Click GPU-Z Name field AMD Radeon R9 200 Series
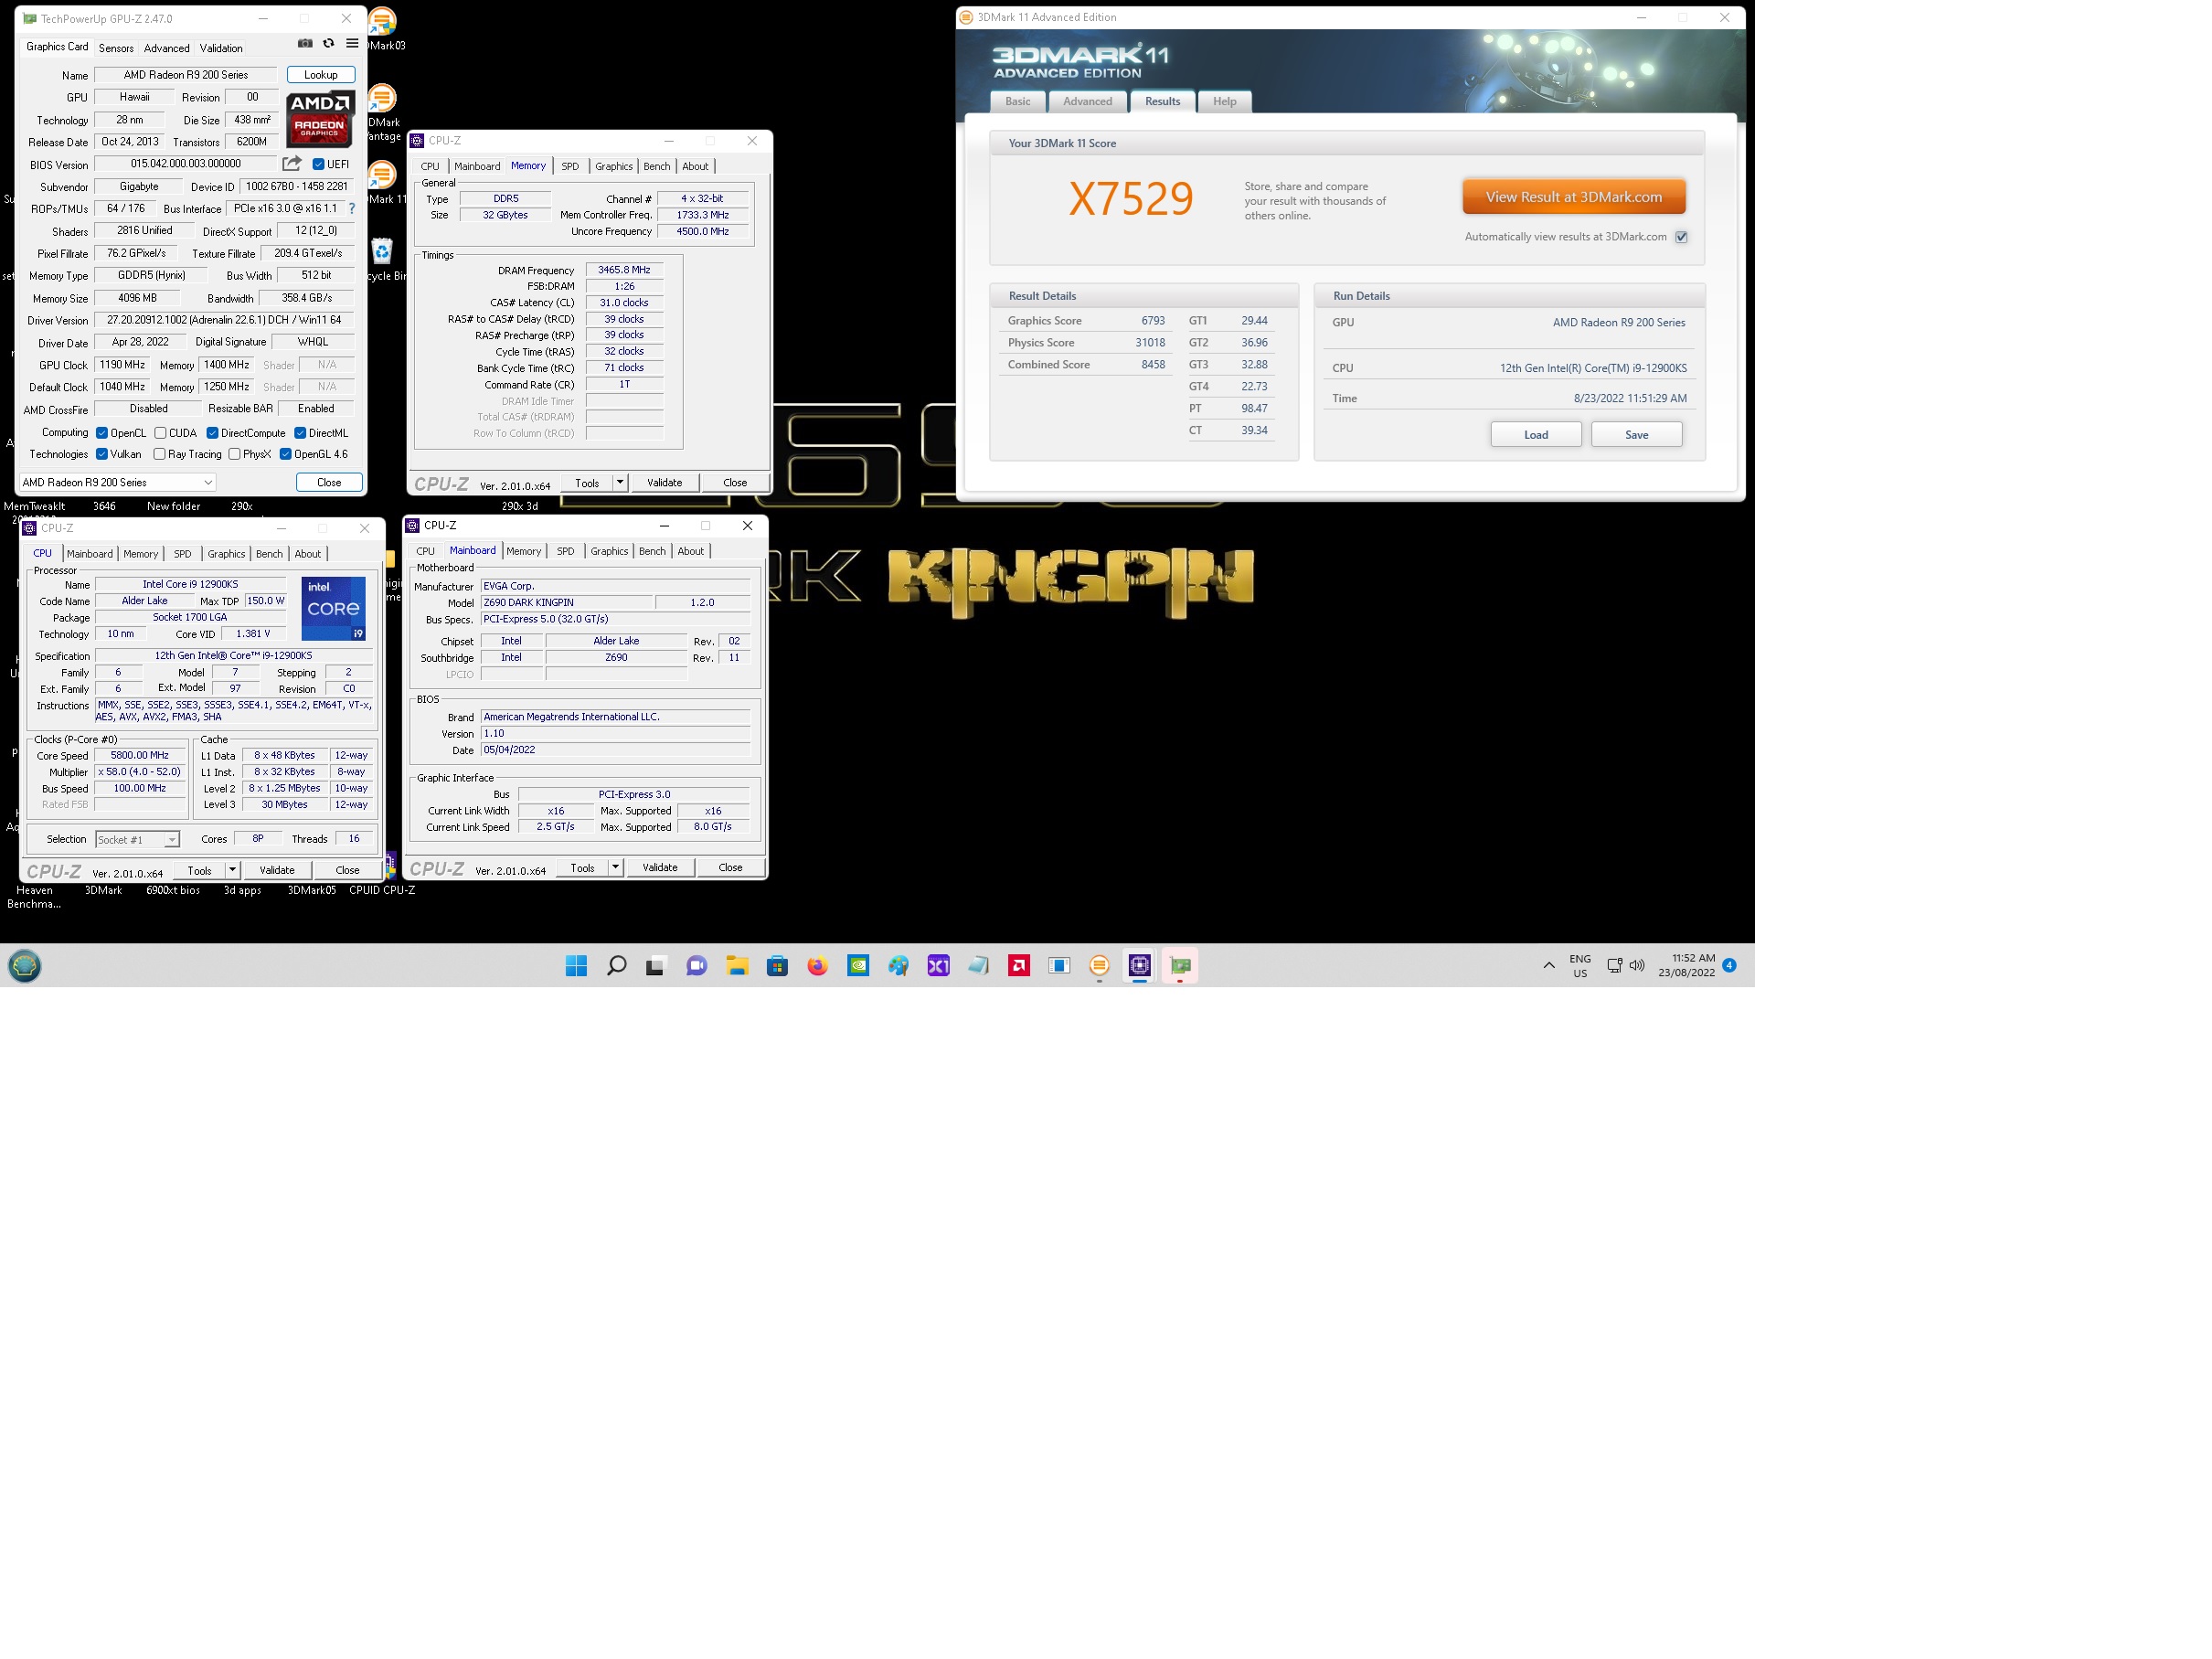 186,75
